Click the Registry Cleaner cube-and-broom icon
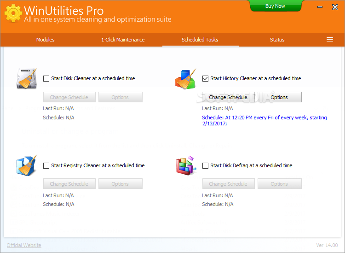This screenshot has height=253, width=345. click(x=26, y=165)
